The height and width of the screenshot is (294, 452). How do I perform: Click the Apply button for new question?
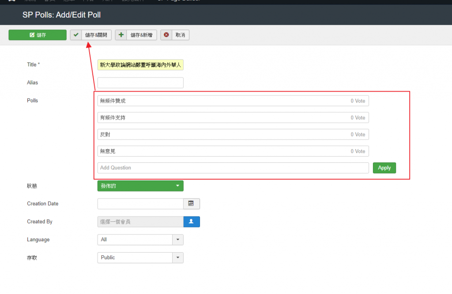[x=384, y=168]
